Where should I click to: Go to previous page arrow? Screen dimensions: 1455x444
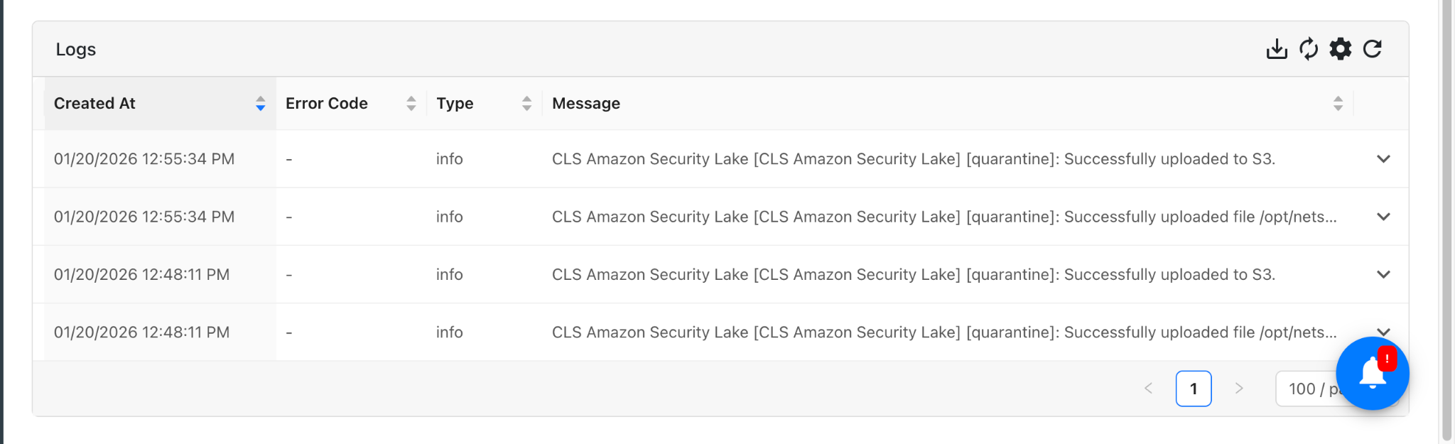point(1148,389)
